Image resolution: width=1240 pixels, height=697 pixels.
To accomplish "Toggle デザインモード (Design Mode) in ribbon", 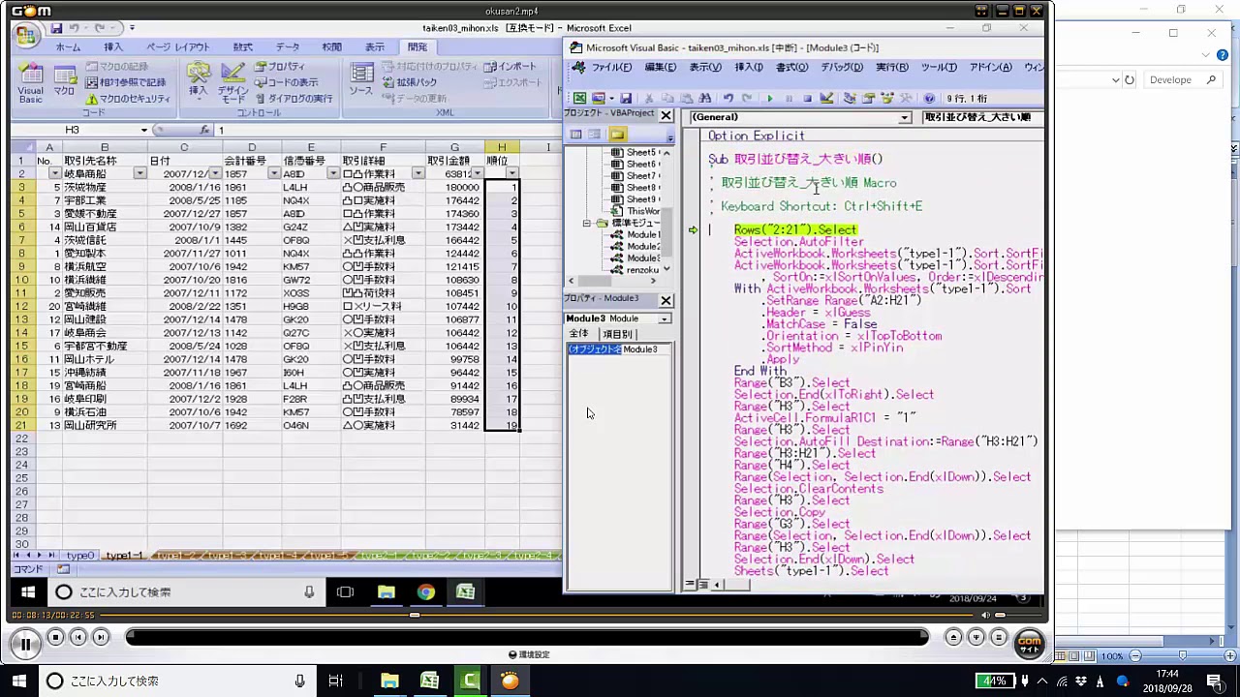I will pos(233,83).
